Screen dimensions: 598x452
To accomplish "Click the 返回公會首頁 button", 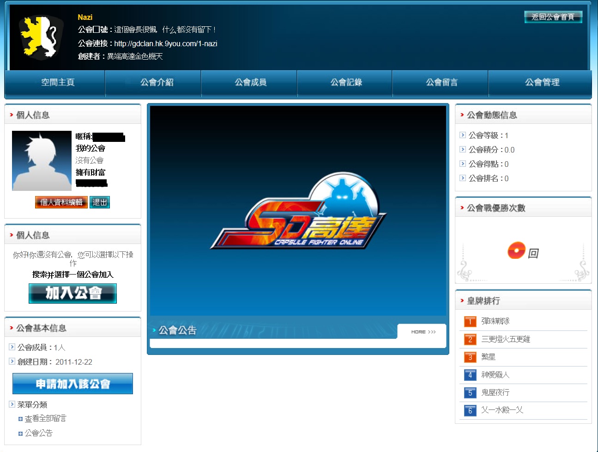I will pyautogui.click(x=553, y=17).
